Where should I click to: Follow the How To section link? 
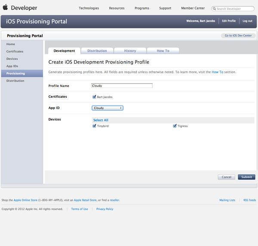pos(218,72)
